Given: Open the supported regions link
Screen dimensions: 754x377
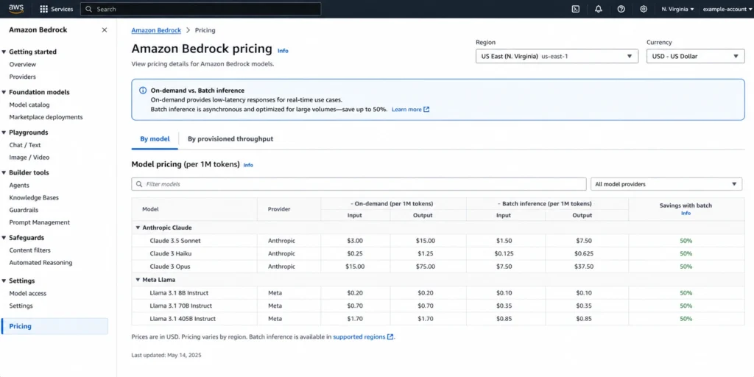Looking at the screenshot, I should click(x=359, y=337).
